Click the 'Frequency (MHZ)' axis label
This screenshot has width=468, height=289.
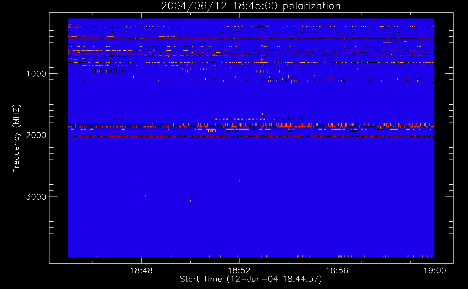point(17,139)
